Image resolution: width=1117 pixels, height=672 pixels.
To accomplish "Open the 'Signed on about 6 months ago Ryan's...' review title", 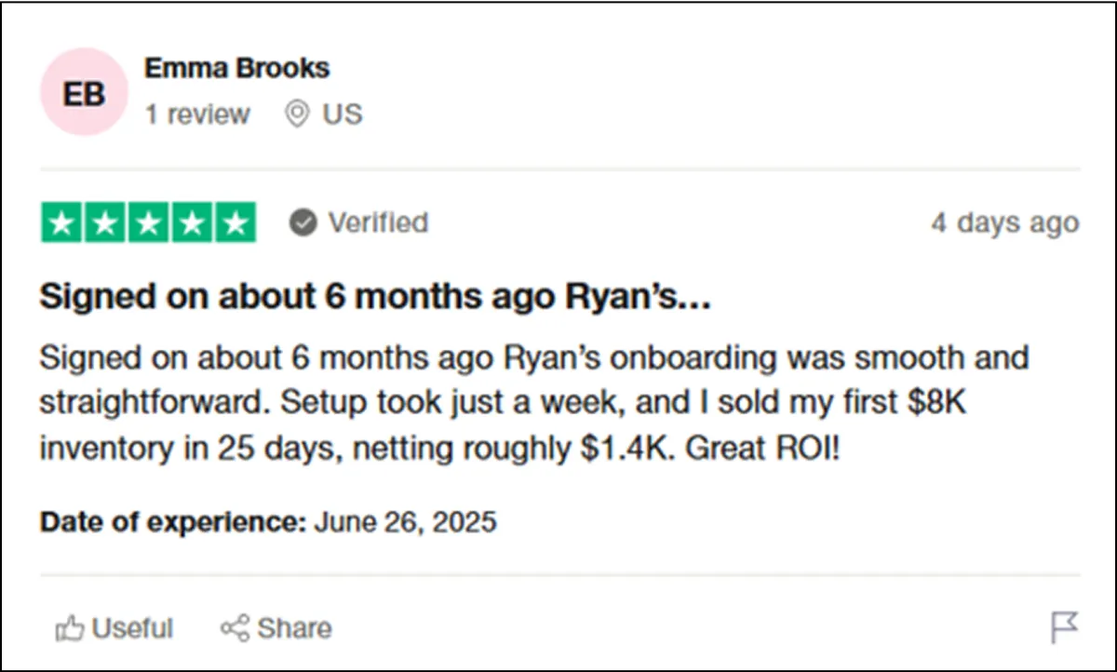I will [375, 297].
